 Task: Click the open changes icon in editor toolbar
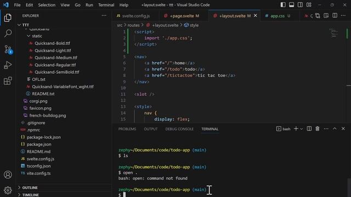(x=318, y=16)
